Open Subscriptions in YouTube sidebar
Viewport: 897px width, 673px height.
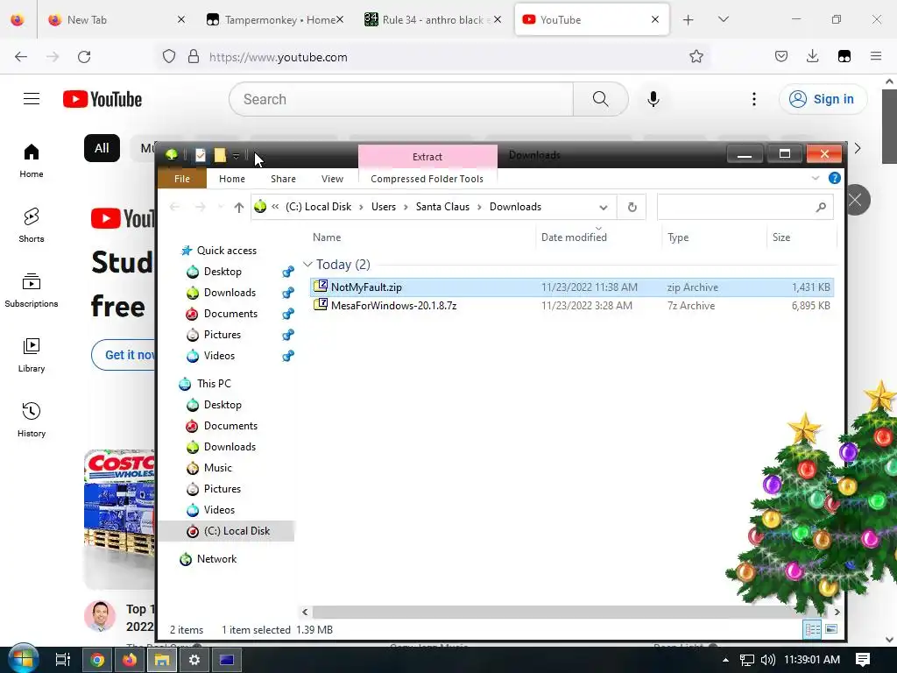[32, 290]
